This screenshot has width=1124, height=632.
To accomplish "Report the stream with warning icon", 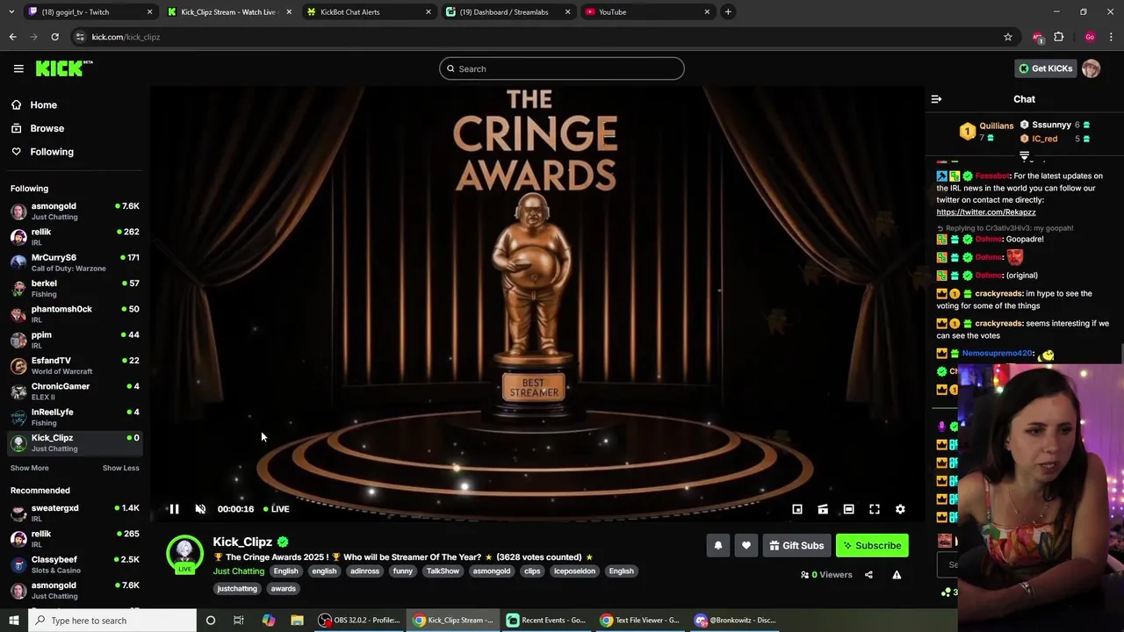I will coord(897,575).
